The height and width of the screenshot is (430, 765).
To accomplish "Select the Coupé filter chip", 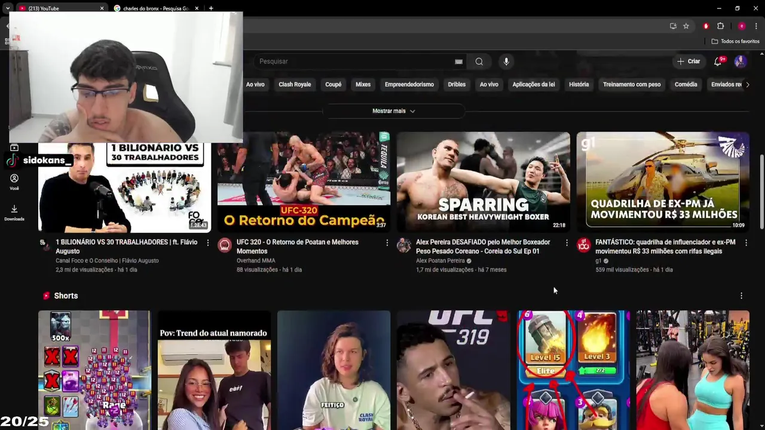I will click(333, 85).
